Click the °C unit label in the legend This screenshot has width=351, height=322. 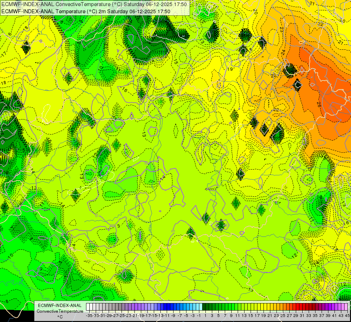pyautogui.click(x=60, y=317)
